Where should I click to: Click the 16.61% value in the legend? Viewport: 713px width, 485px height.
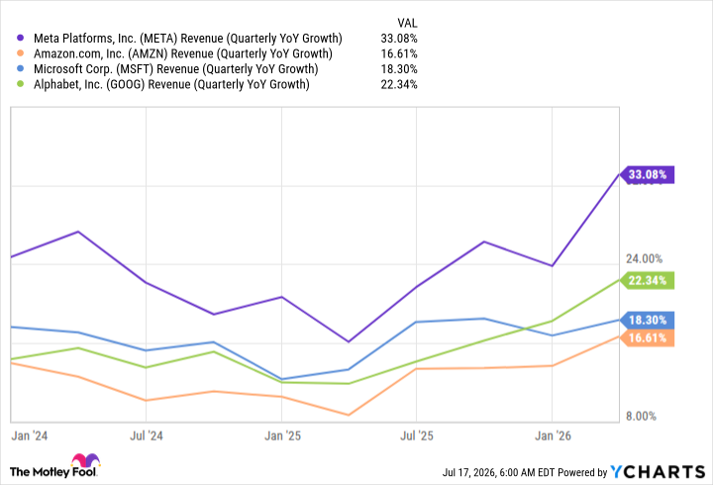click(399, 54)
